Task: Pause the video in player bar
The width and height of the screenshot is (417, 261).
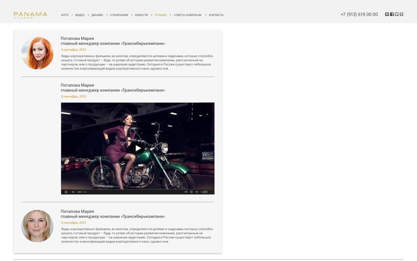Action: coord(66,192)
